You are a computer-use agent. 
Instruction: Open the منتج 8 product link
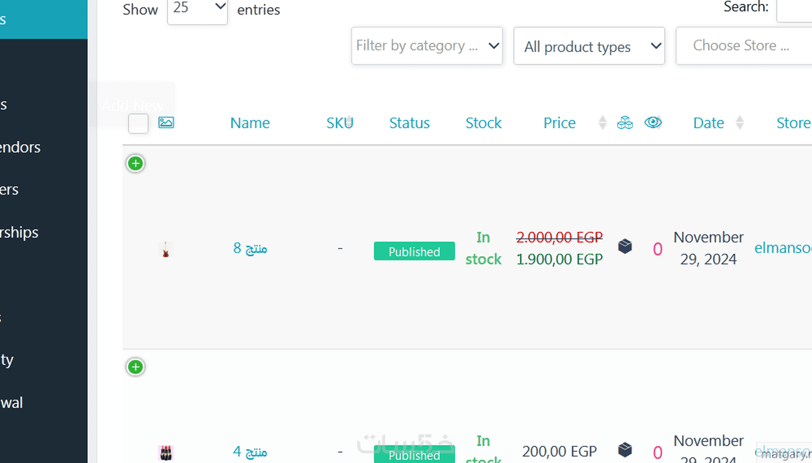coord(250,248)
